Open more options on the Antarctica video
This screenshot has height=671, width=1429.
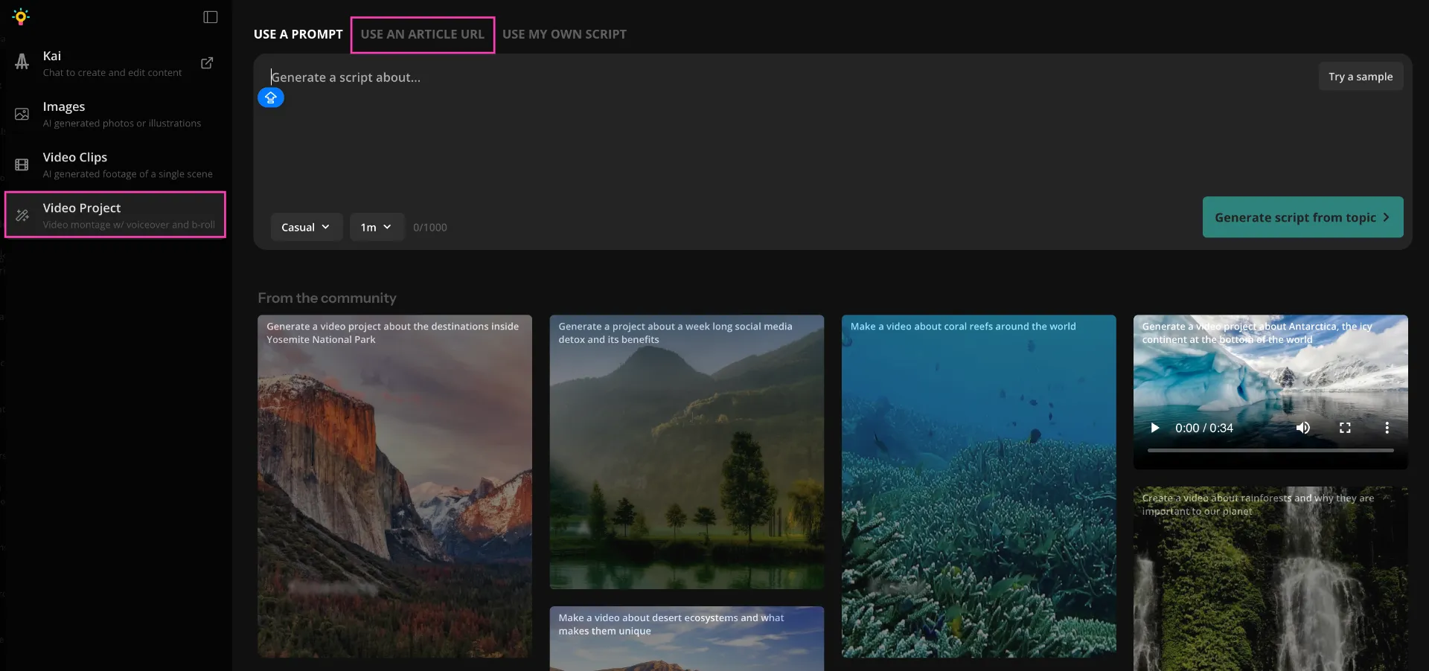point(1387,428)
